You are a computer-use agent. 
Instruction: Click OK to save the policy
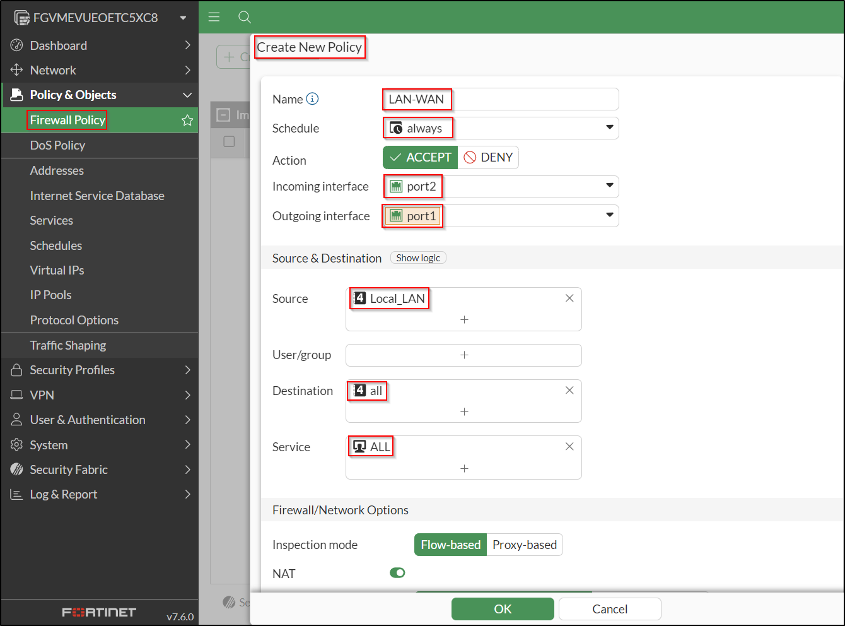click(x=503, y=609)
